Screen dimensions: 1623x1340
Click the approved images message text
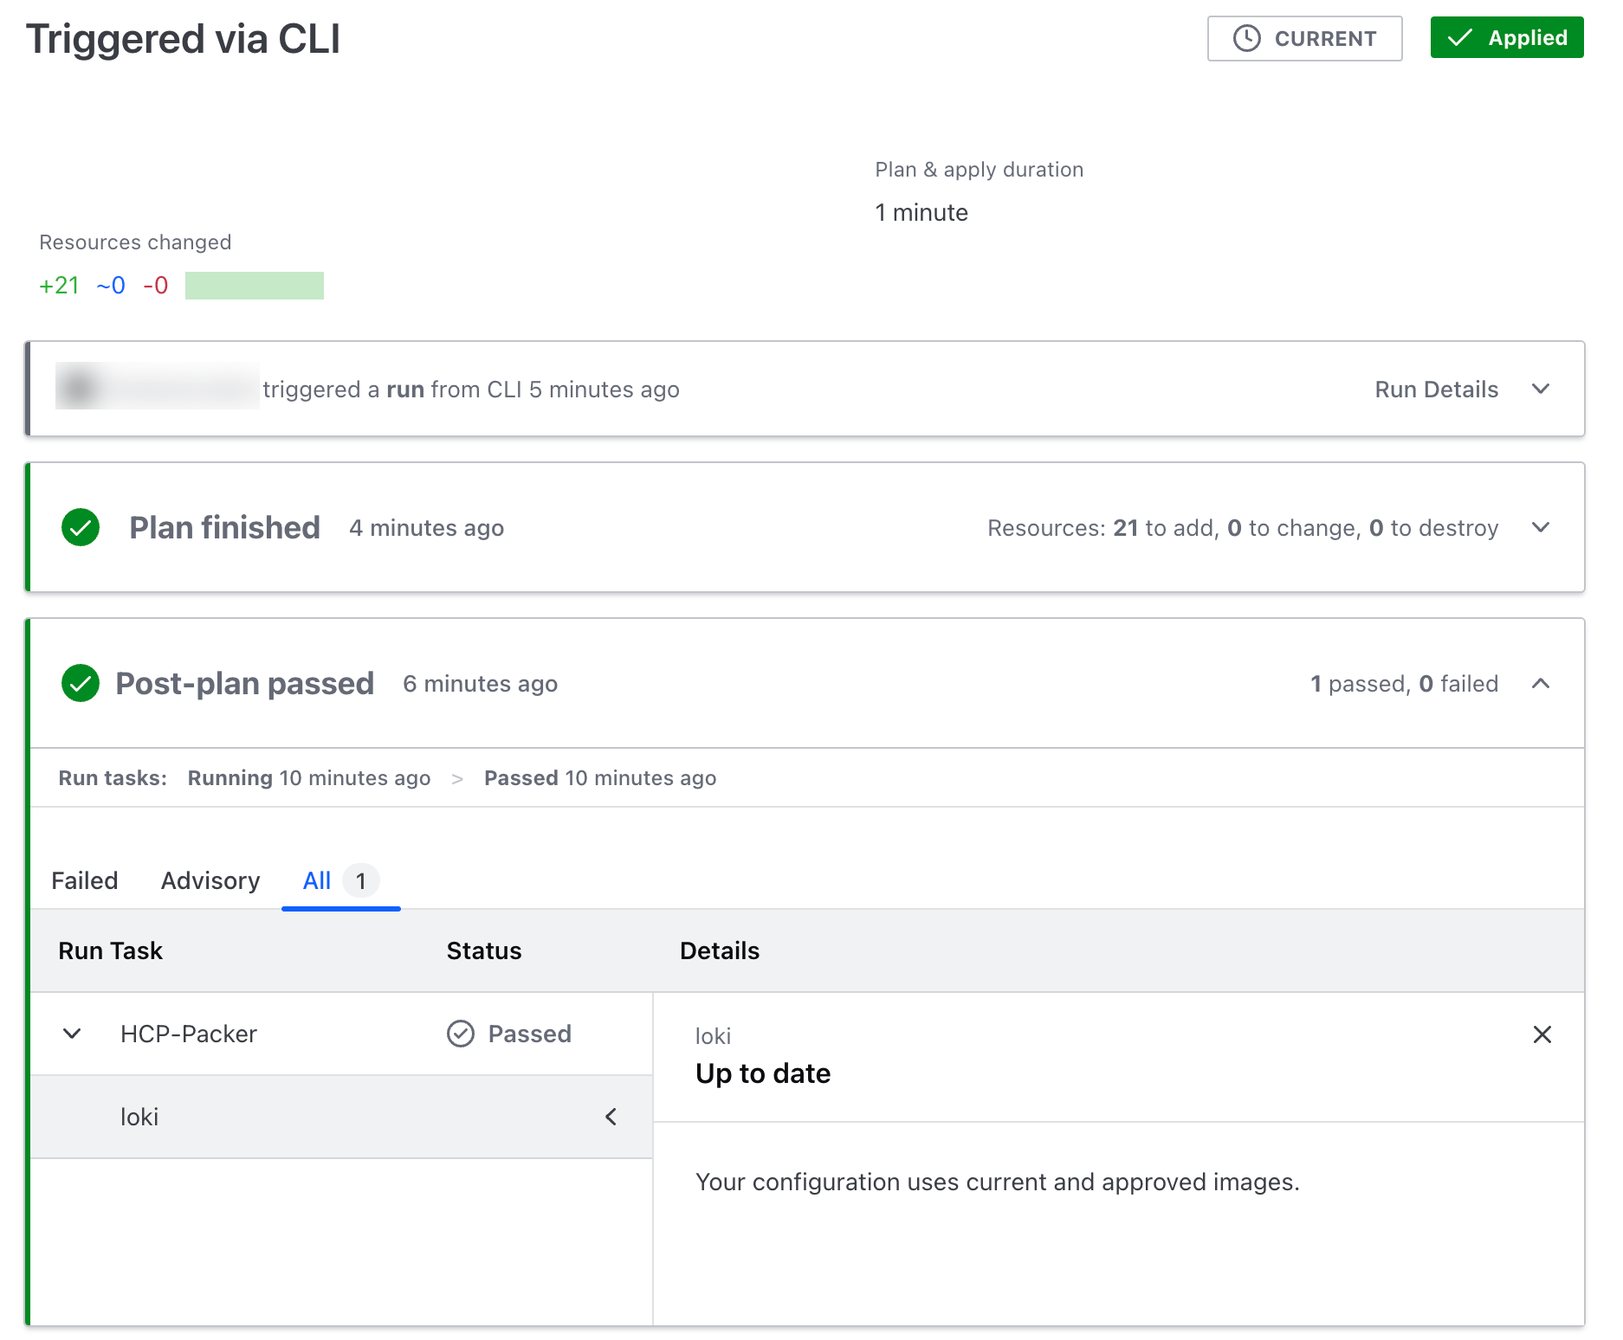[997, 1182]
